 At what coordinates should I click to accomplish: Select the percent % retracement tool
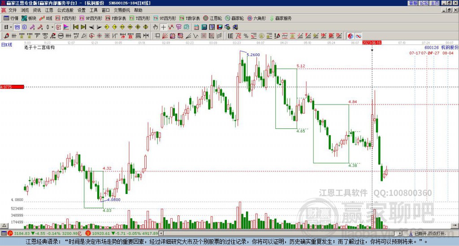pyautogui.click(x=246, y=36)
